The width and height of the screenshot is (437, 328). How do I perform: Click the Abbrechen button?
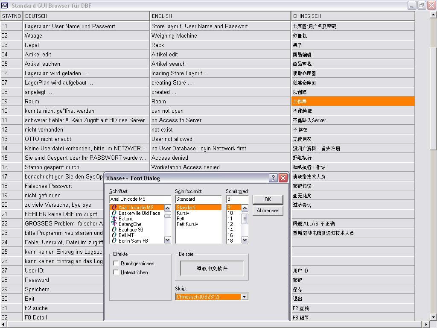269,211
